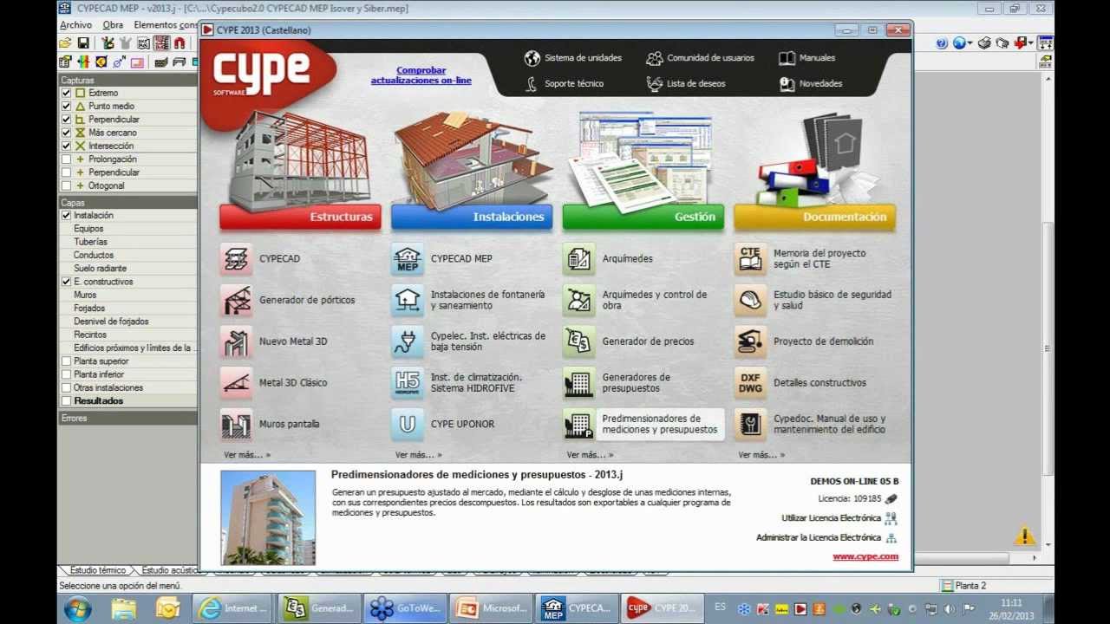
Task: Click the building thumbnail image
Action: pos(268,517)
